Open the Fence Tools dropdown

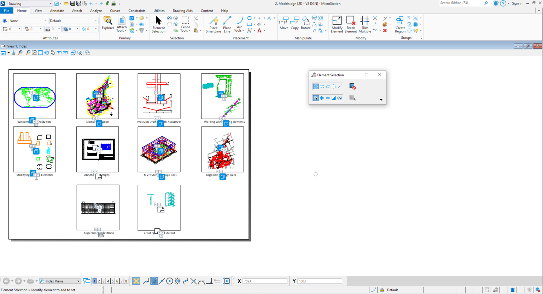click(185, 24)
